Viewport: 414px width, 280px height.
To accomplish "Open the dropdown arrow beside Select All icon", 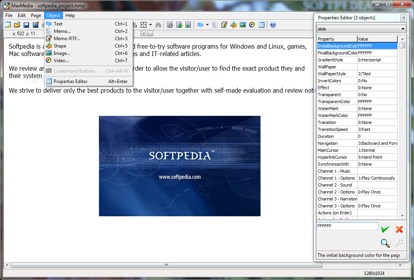I will pyautogui.click(x=150, y=25).
